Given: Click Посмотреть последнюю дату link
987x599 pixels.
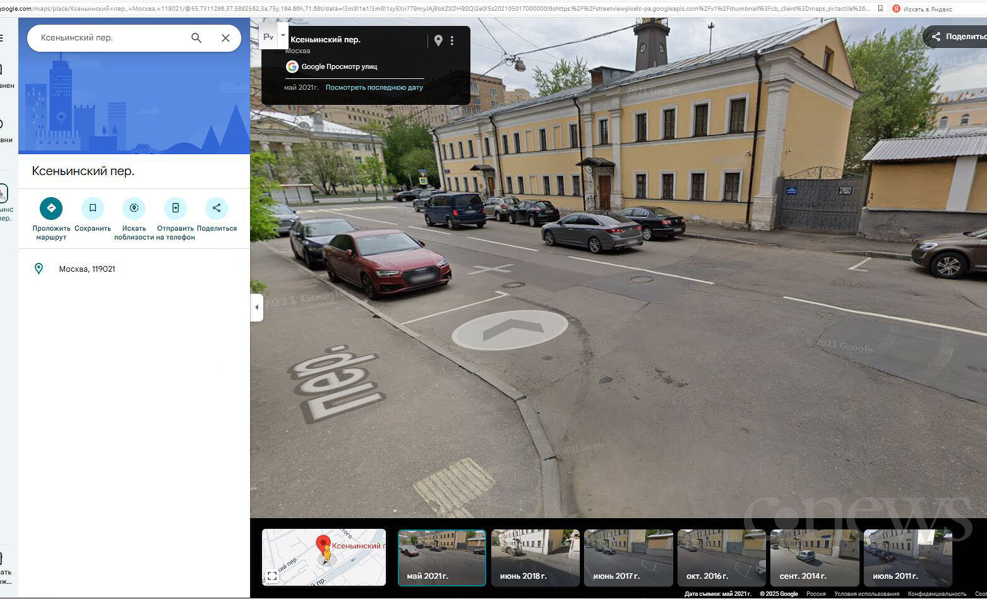Looking at the screenshot, I should (374, 88).
